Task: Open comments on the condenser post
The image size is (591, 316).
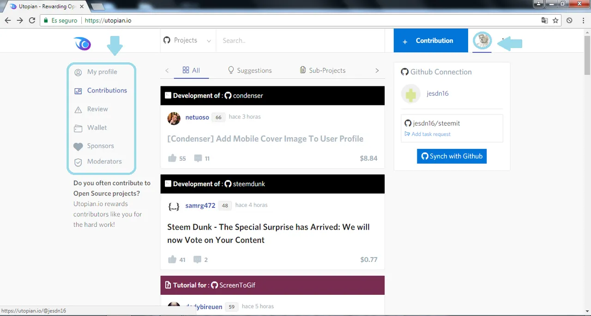Action: [198, 158]
